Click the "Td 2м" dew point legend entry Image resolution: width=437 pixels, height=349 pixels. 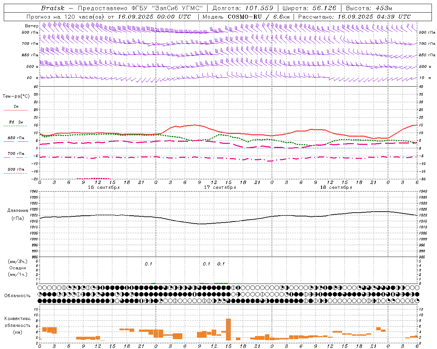coord(16,122)
